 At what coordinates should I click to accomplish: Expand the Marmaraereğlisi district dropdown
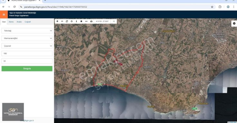coord(27,38)
